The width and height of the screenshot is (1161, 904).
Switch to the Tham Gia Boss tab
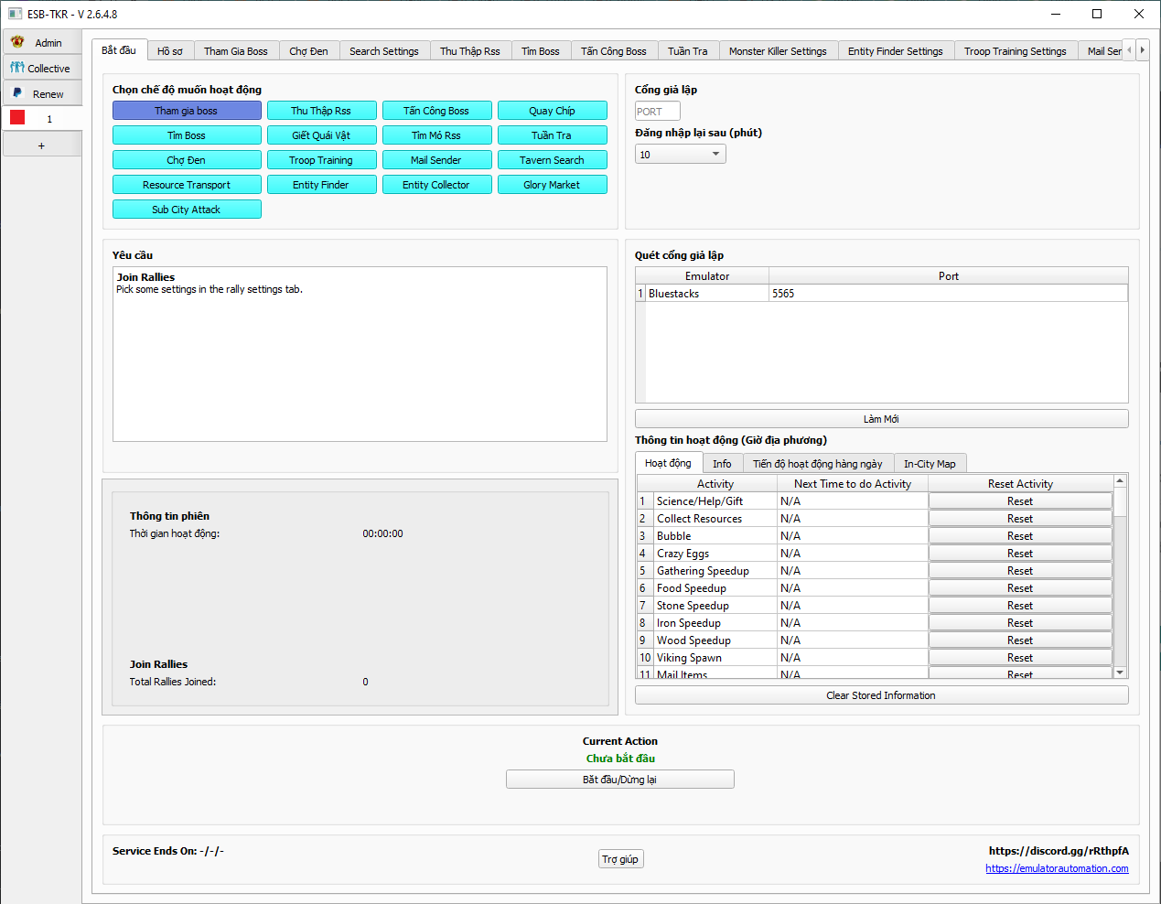pyautogui.click(x=236, y=51)
